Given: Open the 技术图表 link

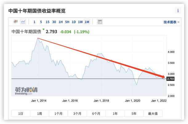Looking at the screenshot, I should click(171, 22).
